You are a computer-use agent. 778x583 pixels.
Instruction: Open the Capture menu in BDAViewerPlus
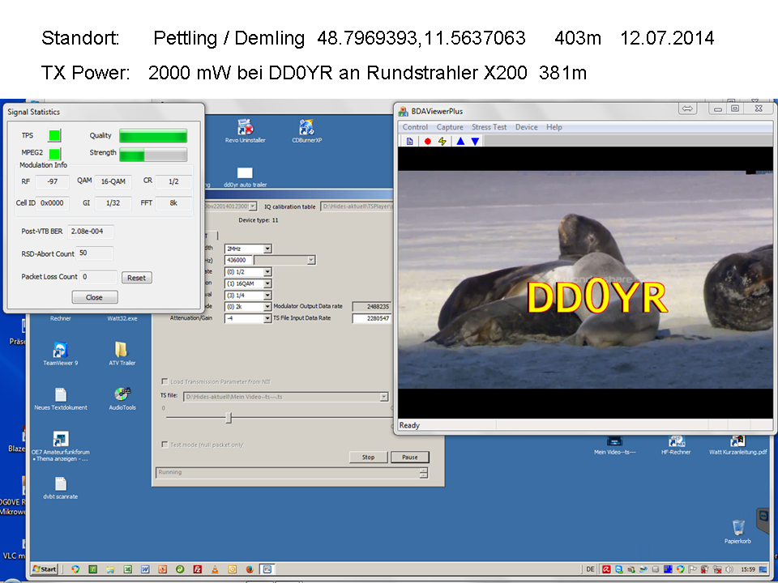[450, 127]
